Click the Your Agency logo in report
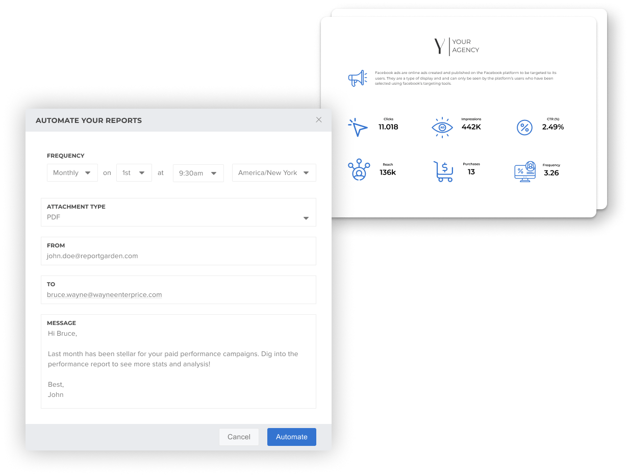The height and width of the screenshot is (476, 629). pos(457,46)
